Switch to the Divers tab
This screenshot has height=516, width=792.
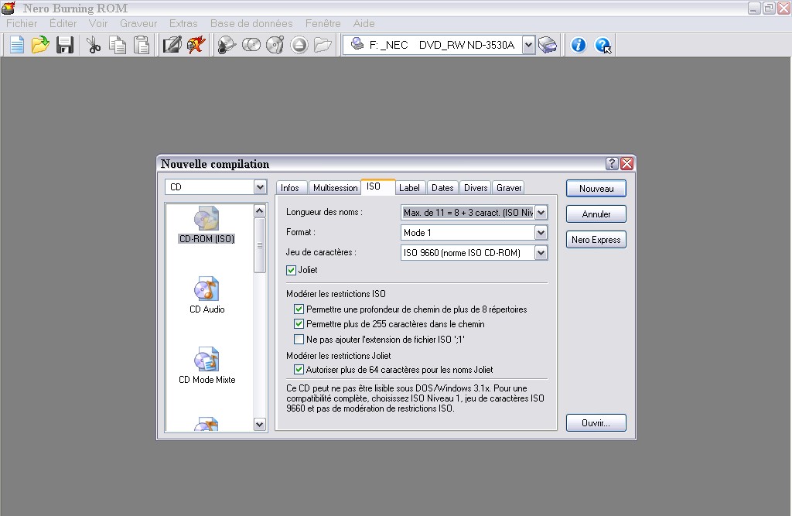pos(476,187)
